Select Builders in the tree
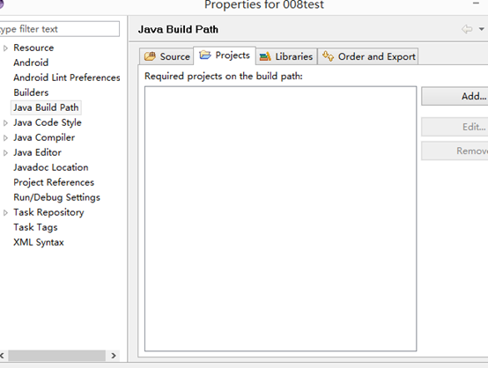This screenshot has width=488, height=368. click(31, 92)
